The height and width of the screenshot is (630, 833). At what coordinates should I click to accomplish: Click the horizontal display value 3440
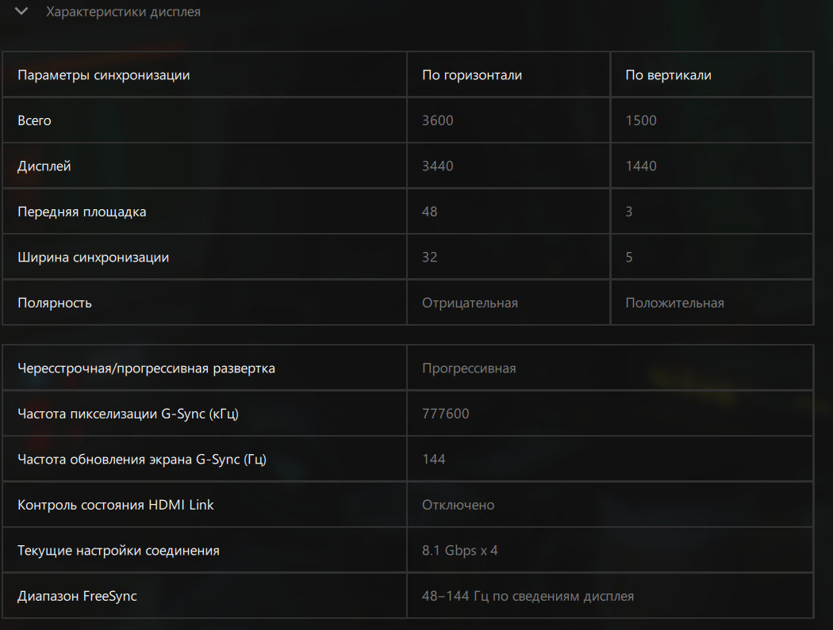pos(438,166)
